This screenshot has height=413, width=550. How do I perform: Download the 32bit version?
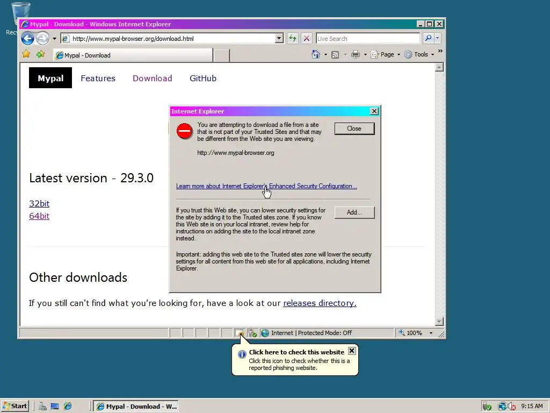point(39,204)
